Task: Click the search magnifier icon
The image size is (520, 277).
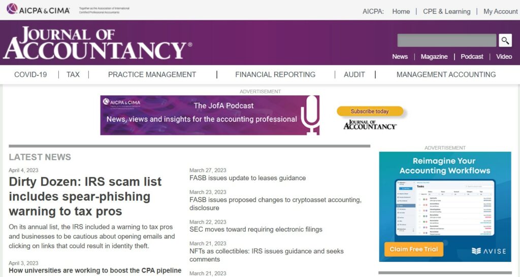Action: click(x=505, y=41)
